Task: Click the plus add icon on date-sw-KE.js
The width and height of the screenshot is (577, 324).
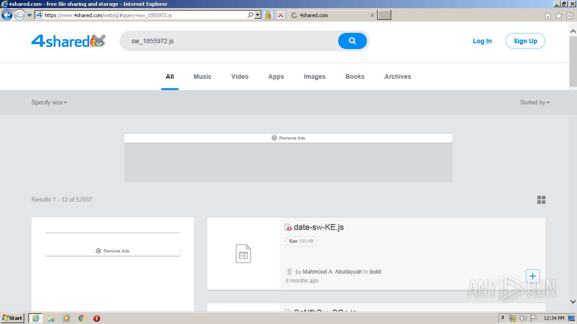Action: 532,276
